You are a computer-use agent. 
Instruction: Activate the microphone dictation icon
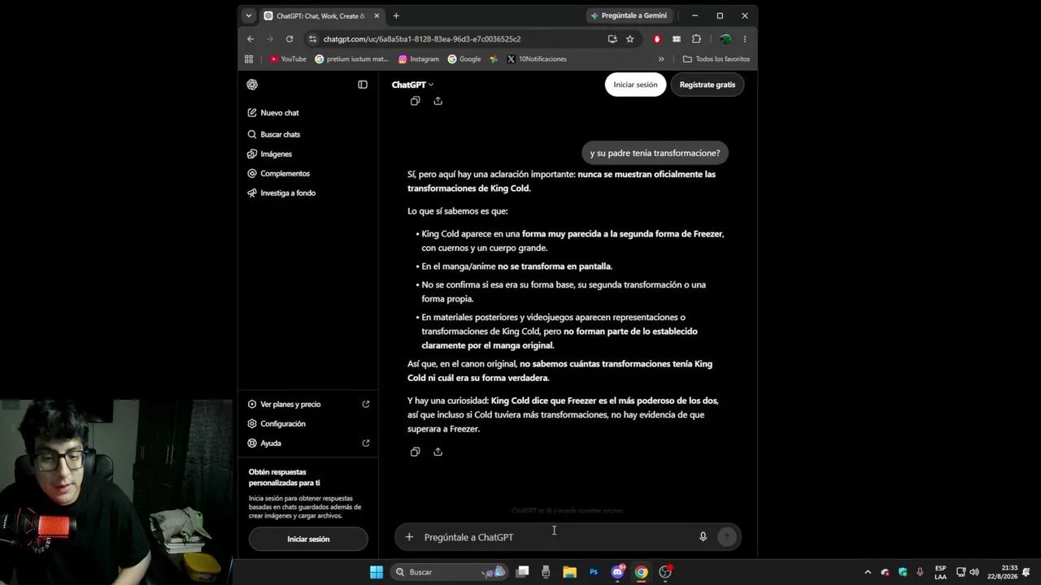703,537
